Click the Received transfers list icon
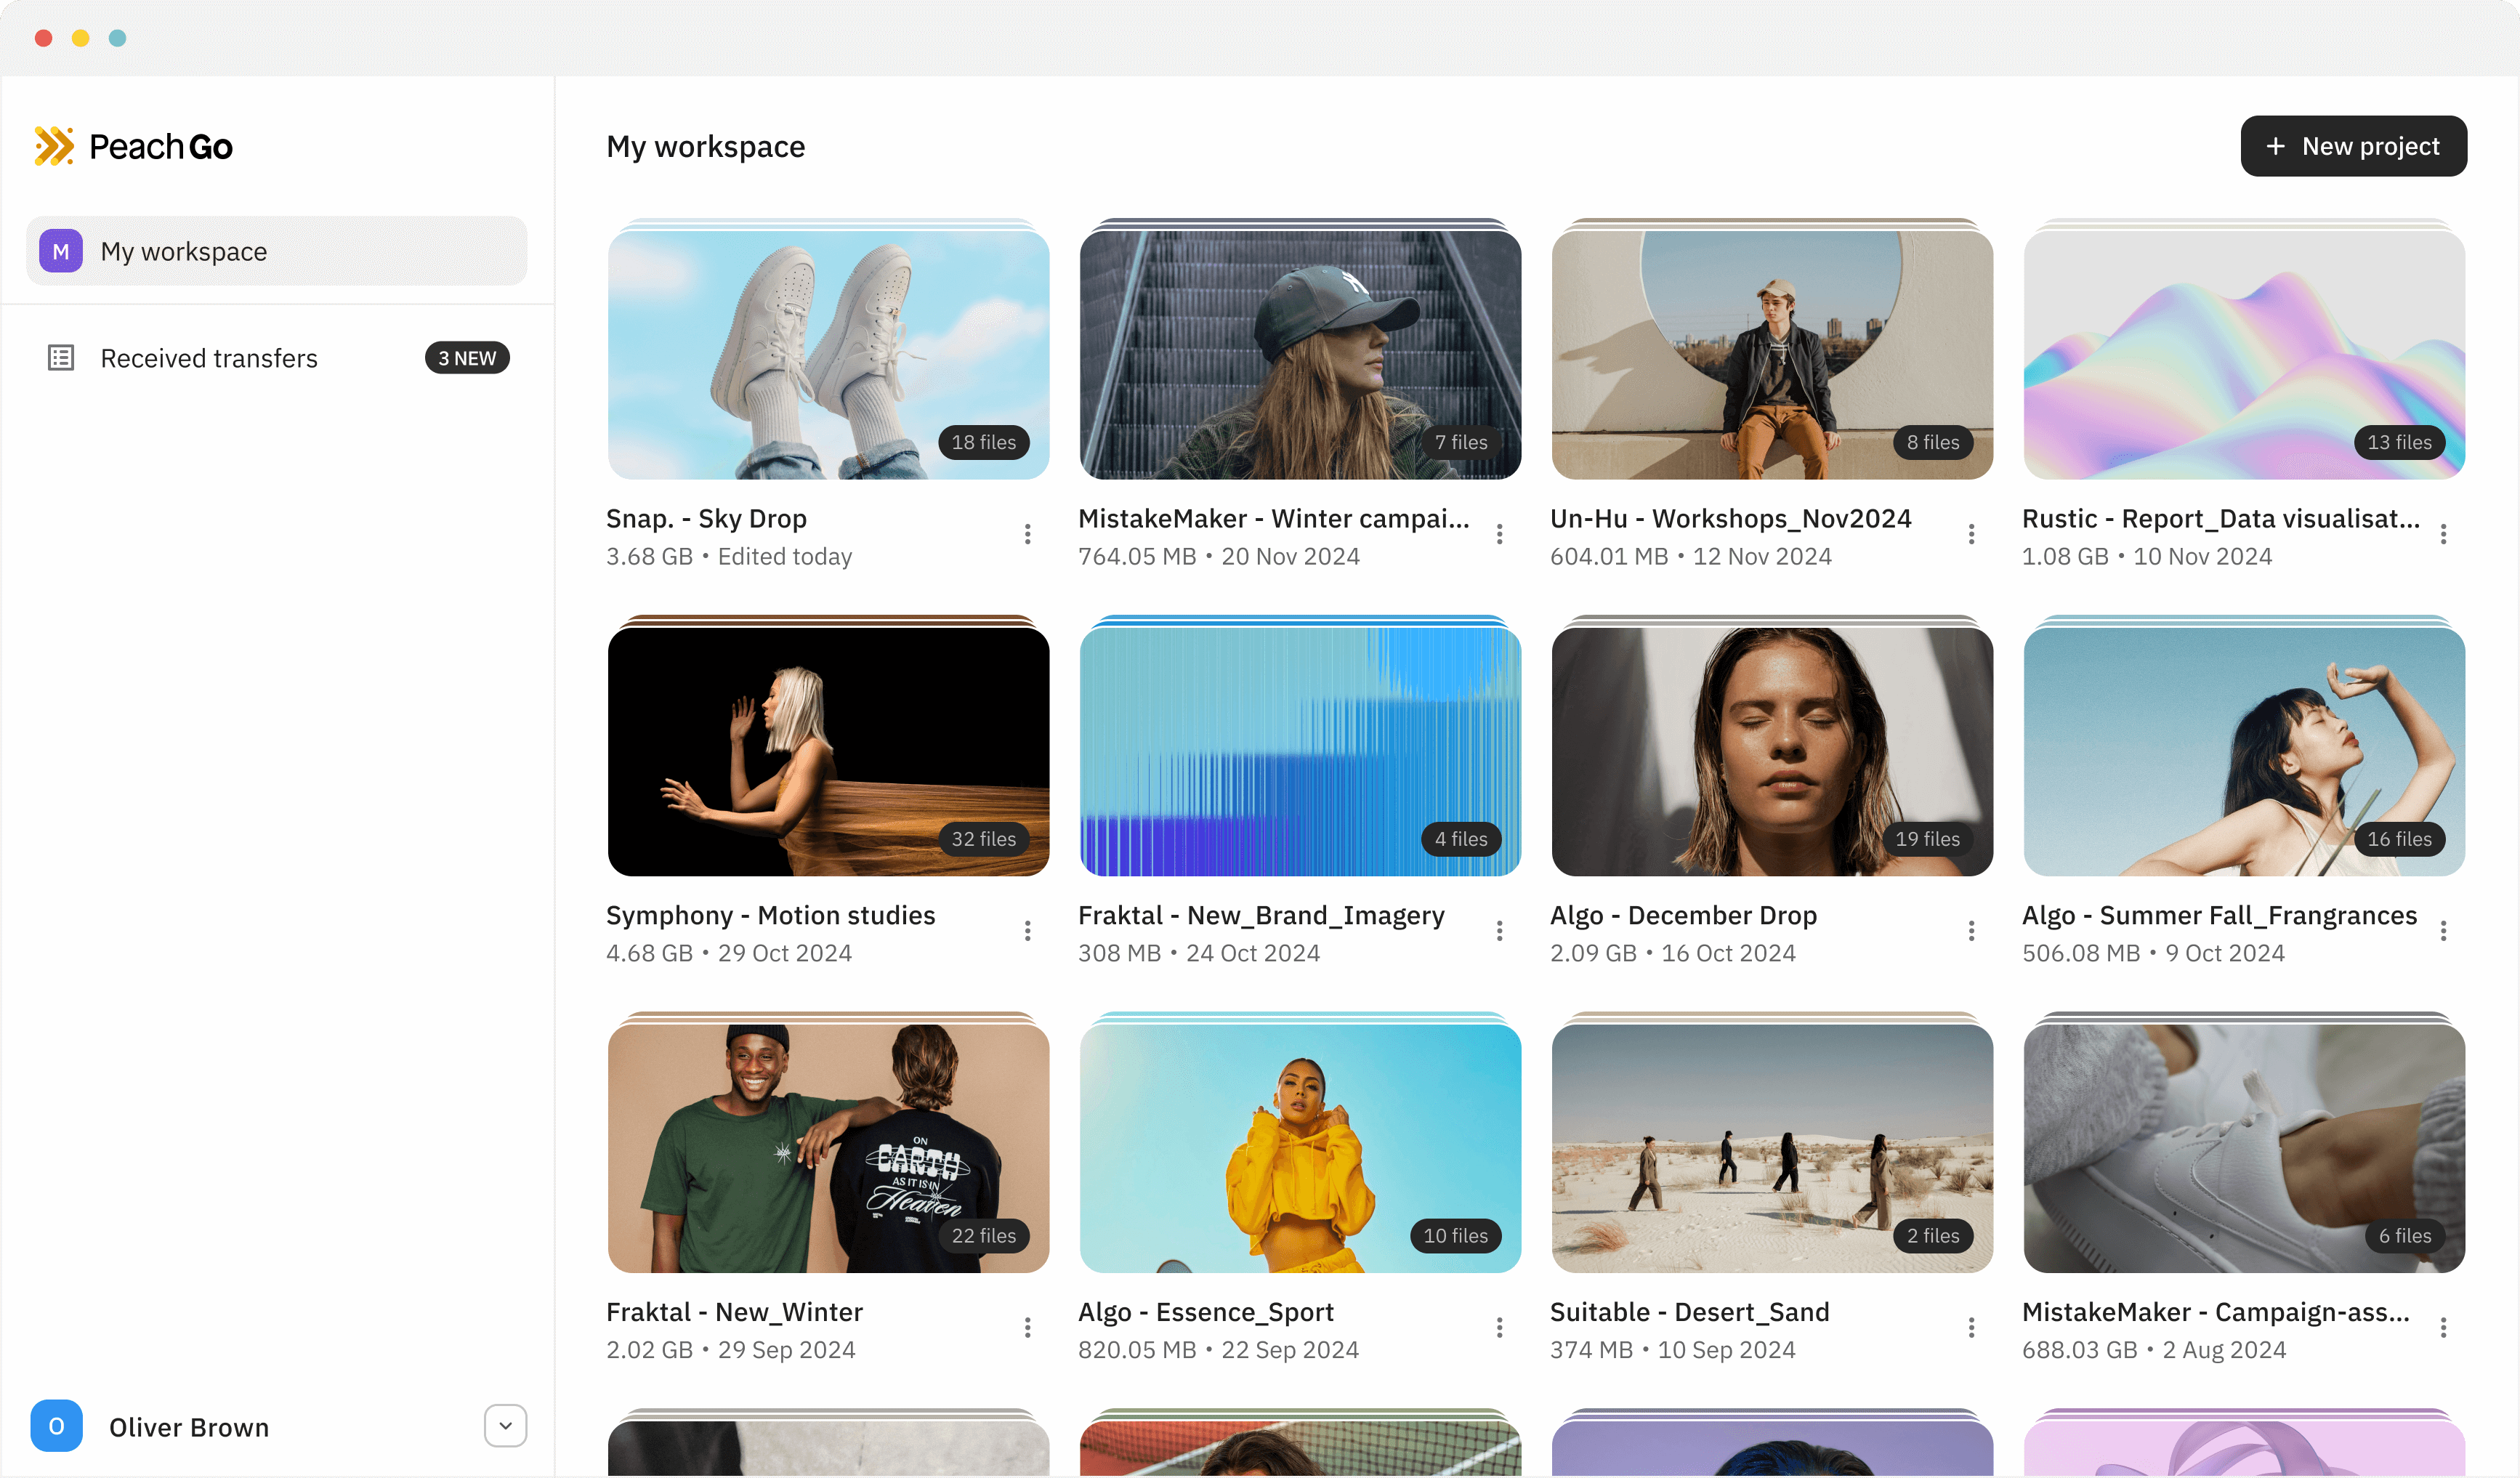2520x1478 pixels. 61,358
